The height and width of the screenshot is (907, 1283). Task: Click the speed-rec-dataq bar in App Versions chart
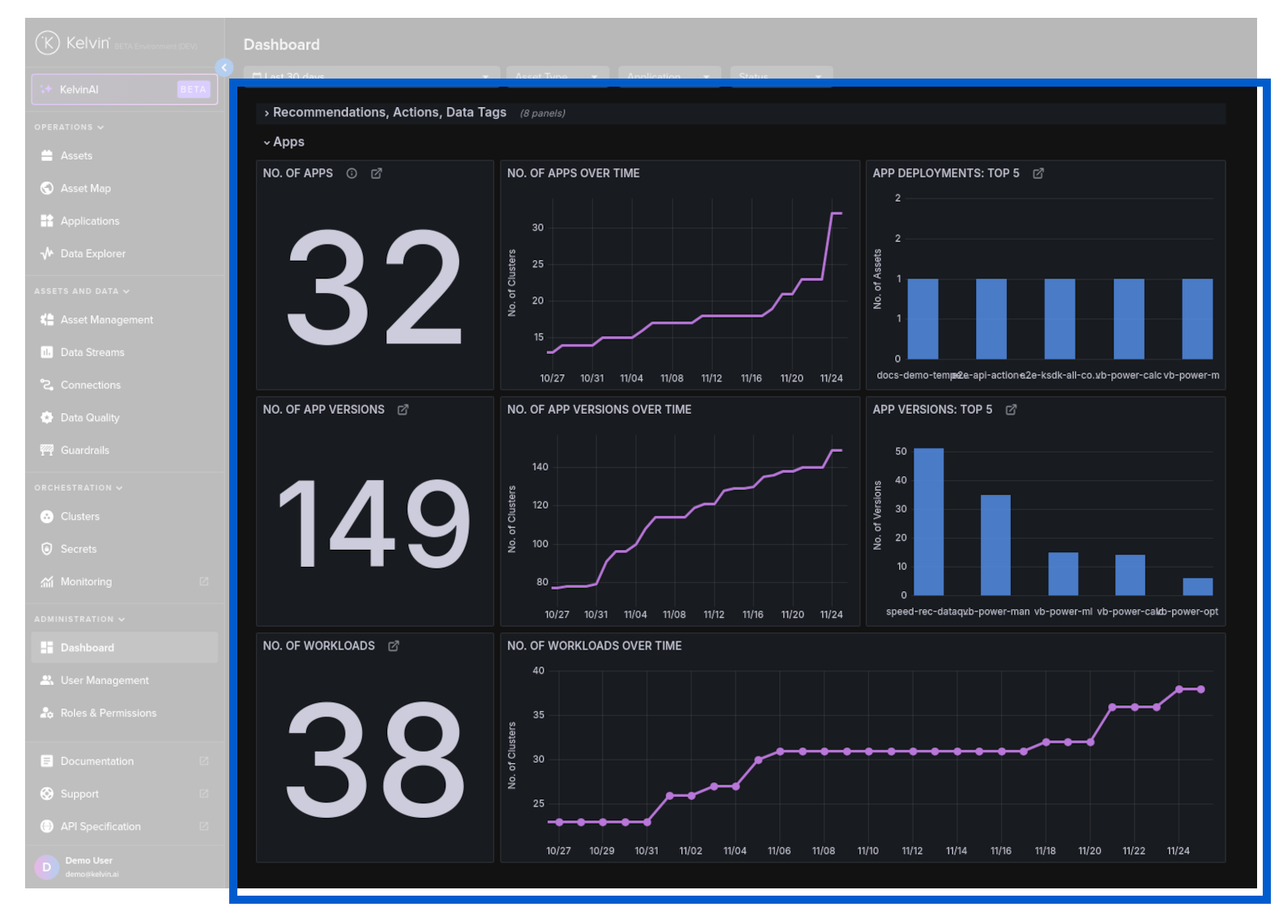pyautogui.click(x=928, y=522)
